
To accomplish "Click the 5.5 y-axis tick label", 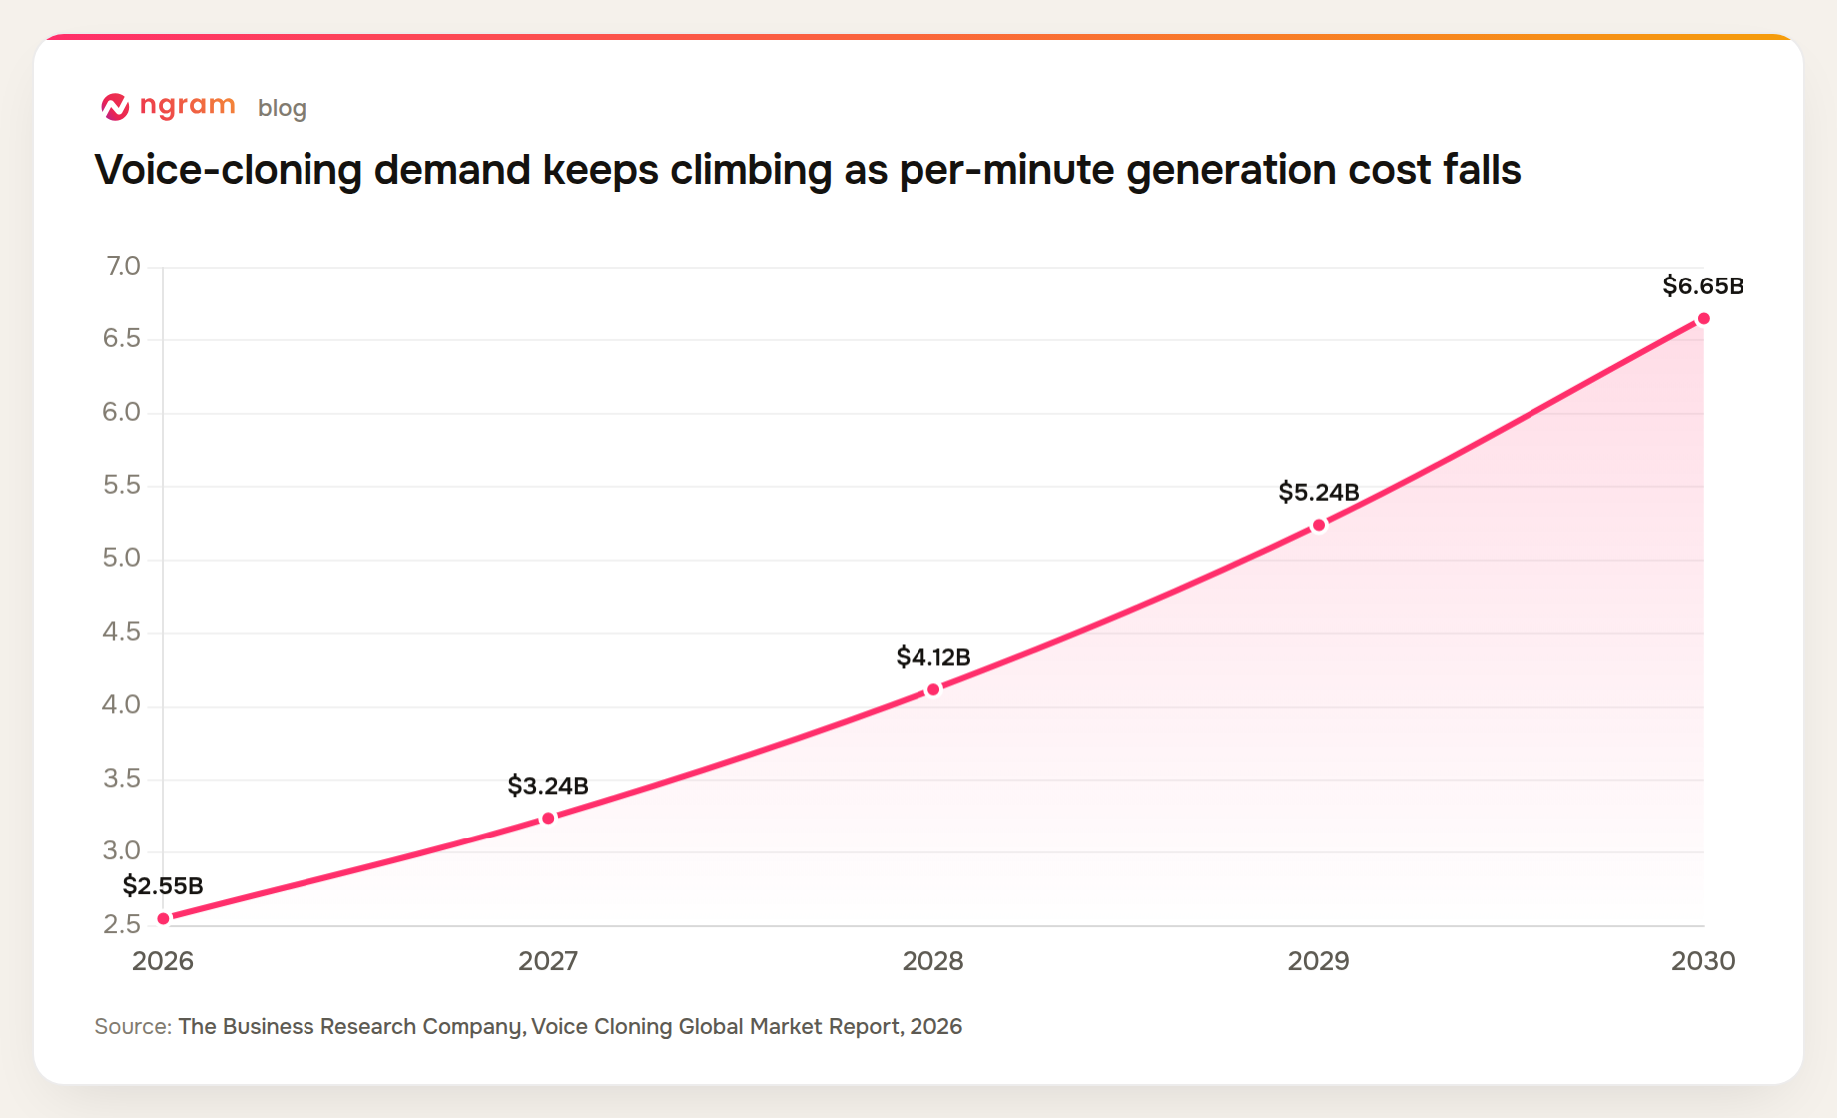I will 122,485.
